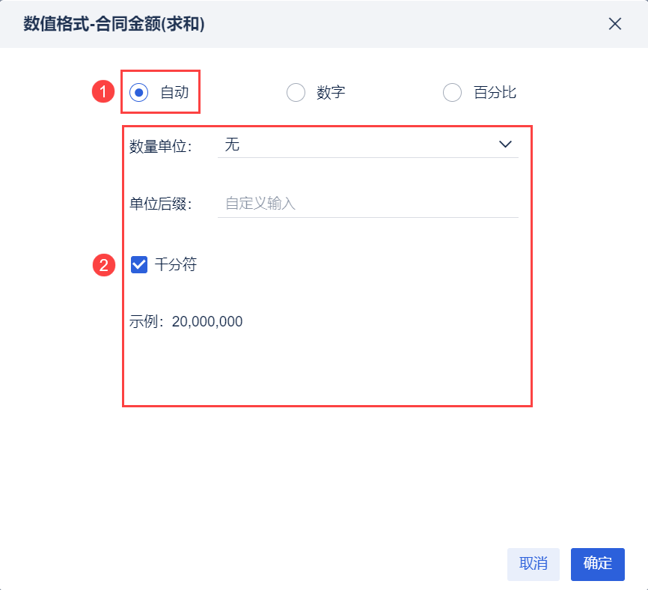Confirm with the 确定 button
This screenshot has width=648, height=590.
click(x=597, y=564)
